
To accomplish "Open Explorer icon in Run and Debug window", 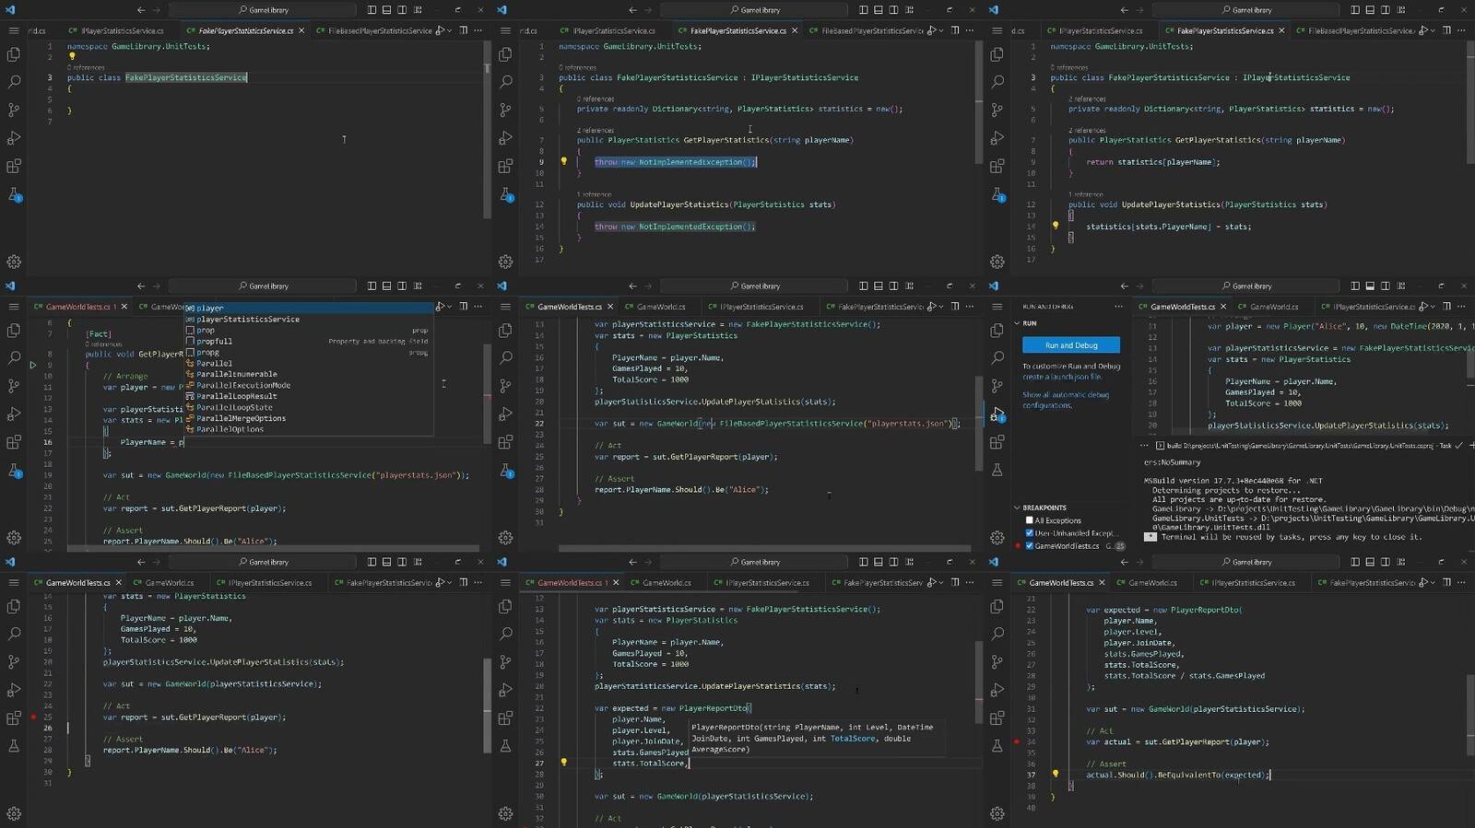I will (x=997, y=330).
